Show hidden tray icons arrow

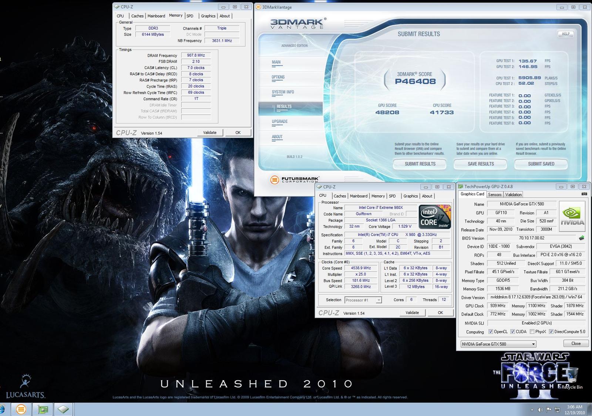point(532,410)
